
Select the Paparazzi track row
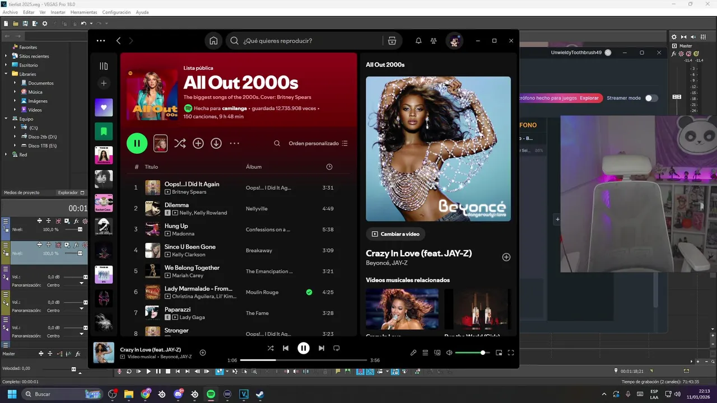tap(239, 313)
